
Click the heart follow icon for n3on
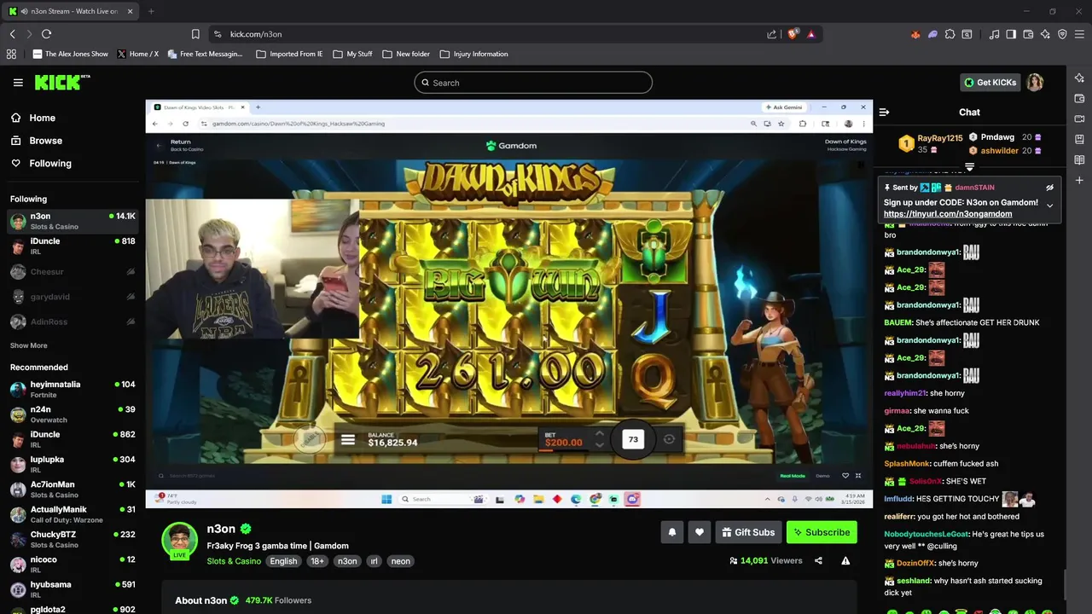699,532
